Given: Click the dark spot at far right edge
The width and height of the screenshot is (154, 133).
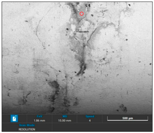Looking at the screenshot, I should click(x=150, y=64).
